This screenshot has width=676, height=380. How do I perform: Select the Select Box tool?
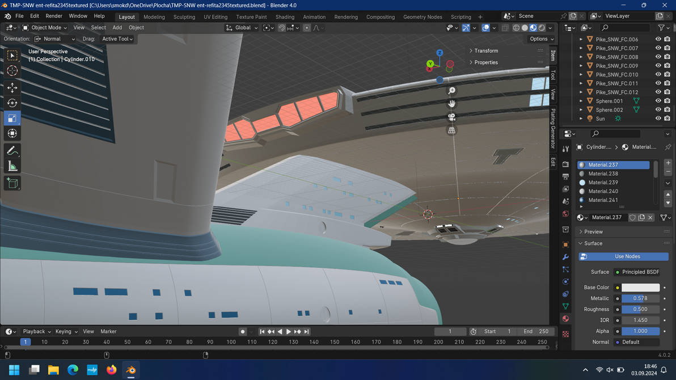click(x=12, y=55)
